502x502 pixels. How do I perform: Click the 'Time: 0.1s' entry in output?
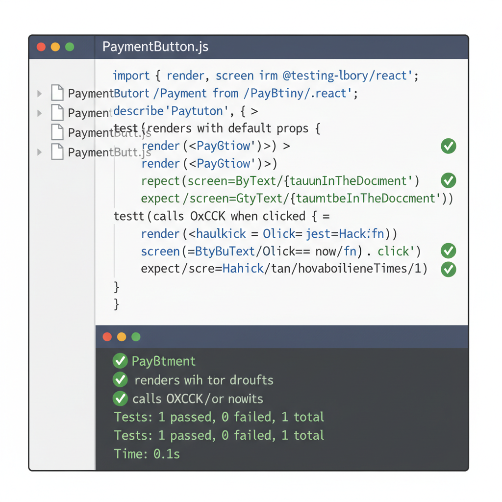point(147,454)
